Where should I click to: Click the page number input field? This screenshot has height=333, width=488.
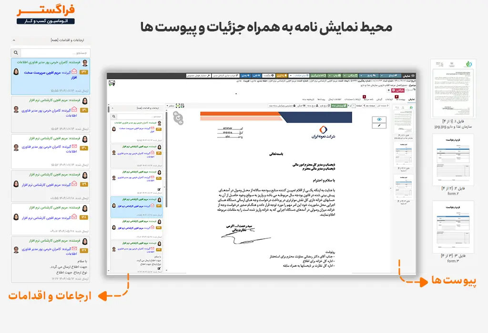click(354, 106)
